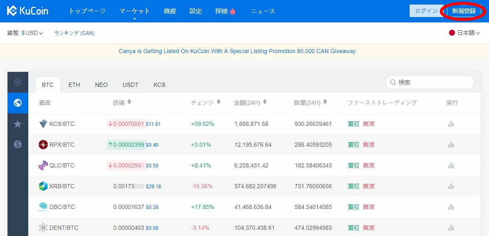
Task: Click the ログイン button
Action: coord(426,11)
